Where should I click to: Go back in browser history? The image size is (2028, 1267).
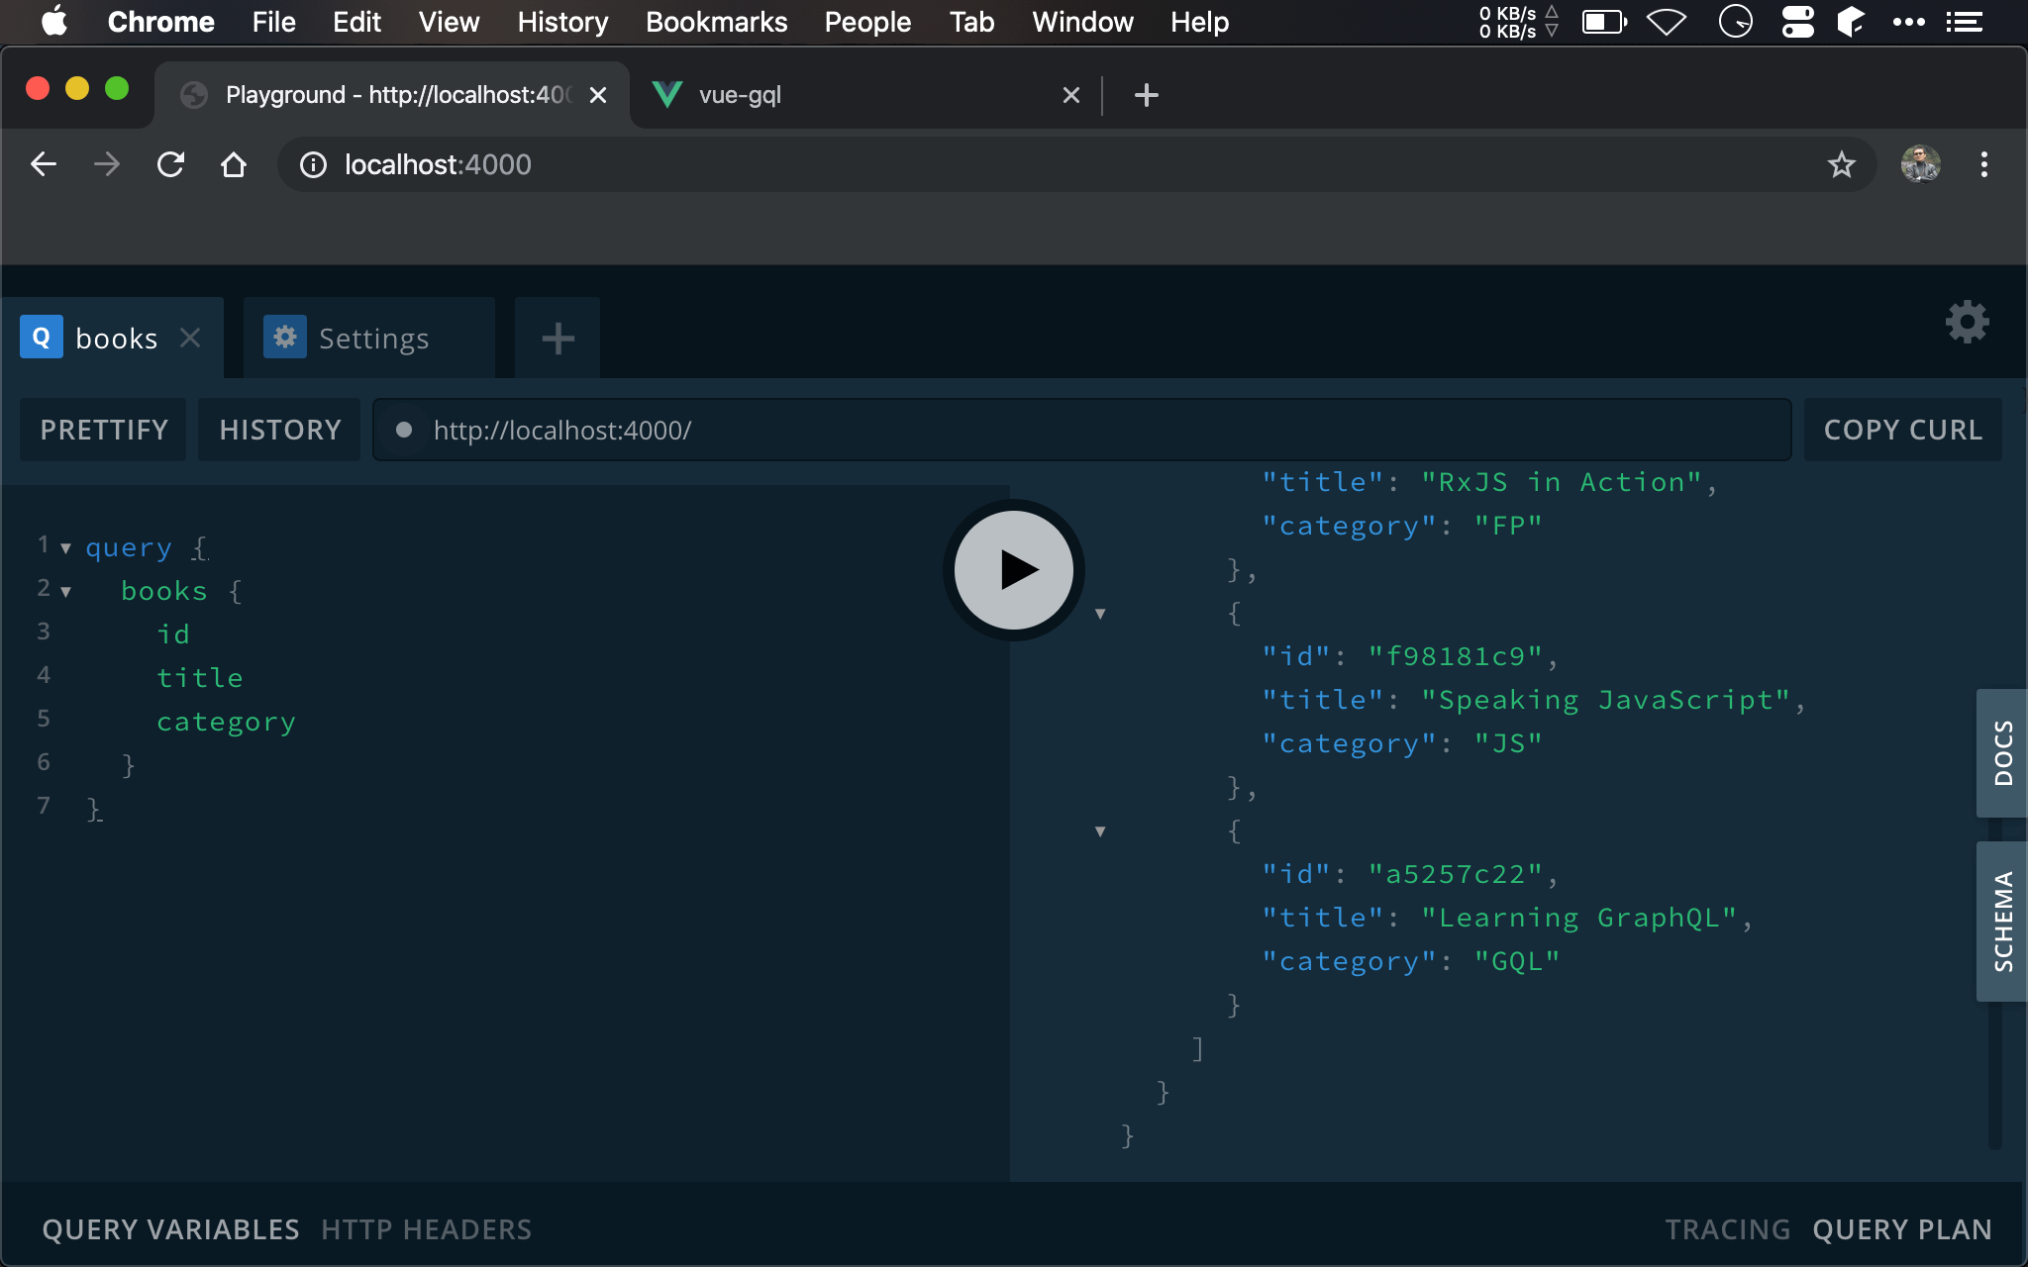[44, 164]
